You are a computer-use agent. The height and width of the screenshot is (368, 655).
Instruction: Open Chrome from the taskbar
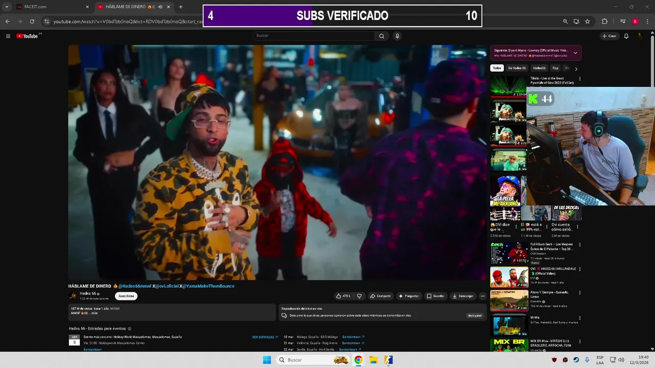358,360
